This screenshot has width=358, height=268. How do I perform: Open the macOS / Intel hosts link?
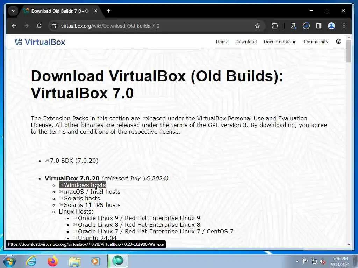(89, 192)
